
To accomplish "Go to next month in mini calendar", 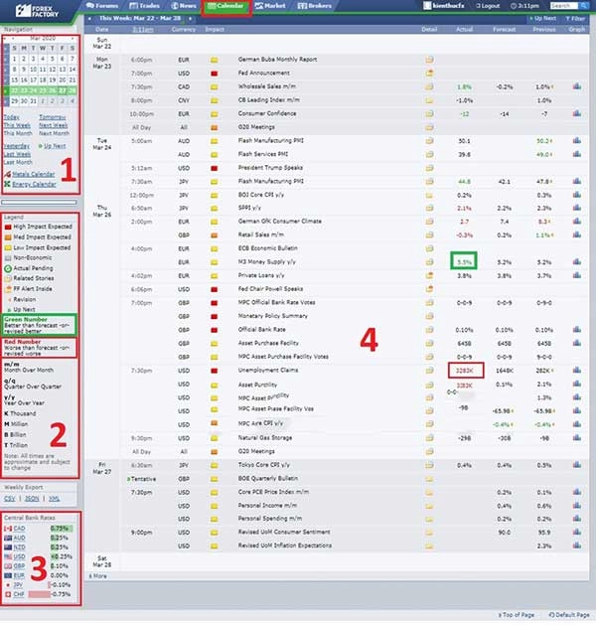I will [x=73, y=39].
